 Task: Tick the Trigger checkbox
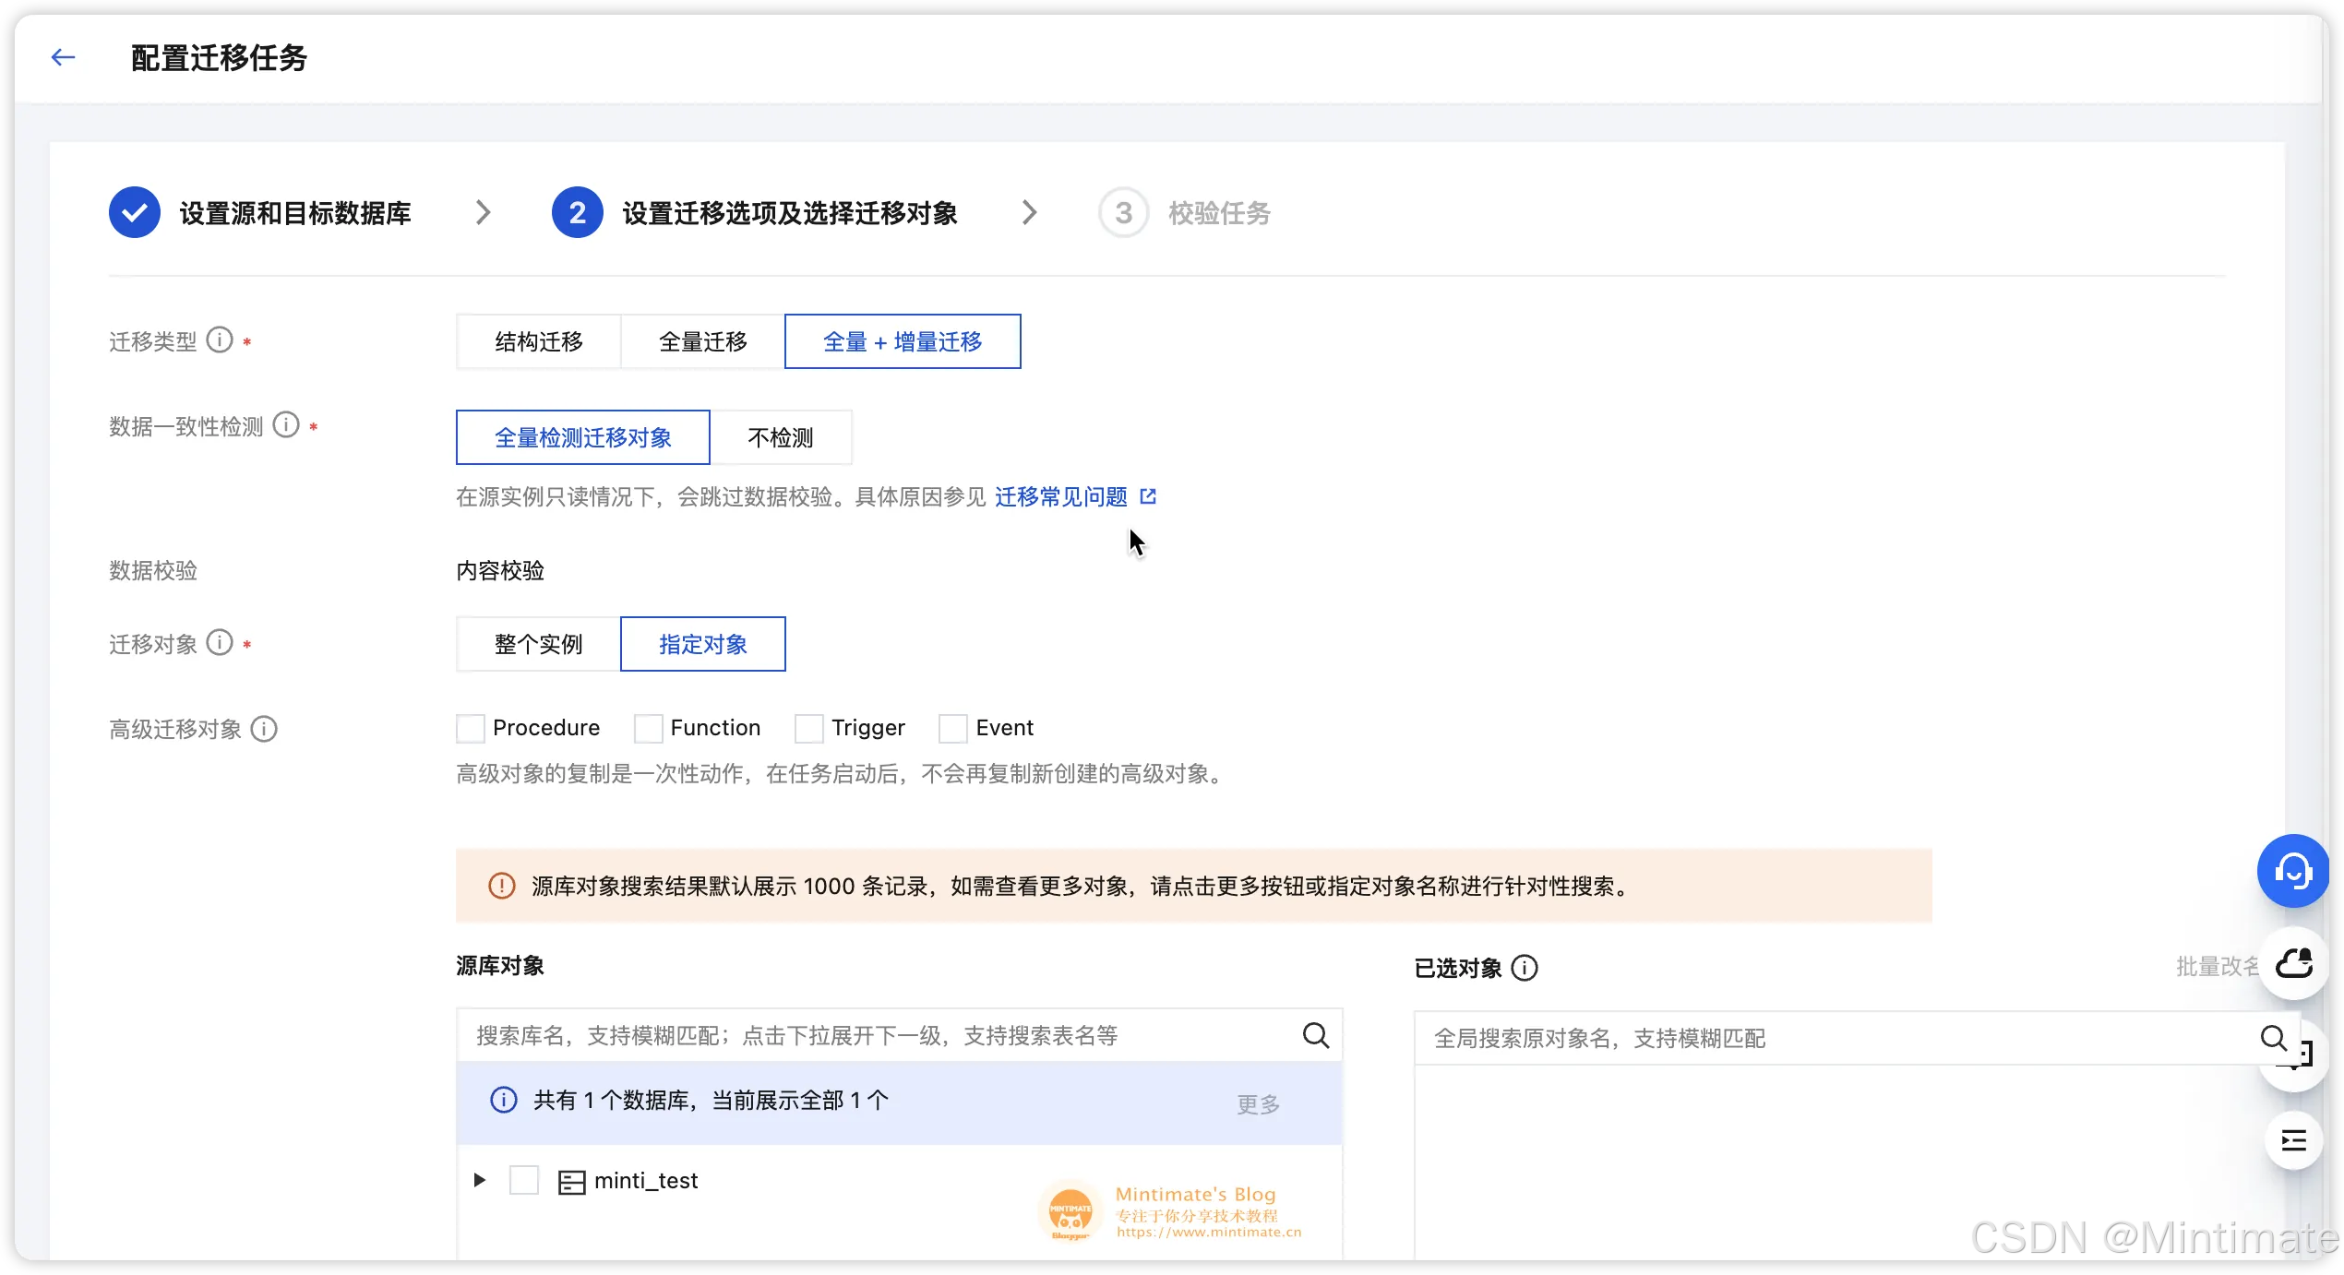(808, 729)
